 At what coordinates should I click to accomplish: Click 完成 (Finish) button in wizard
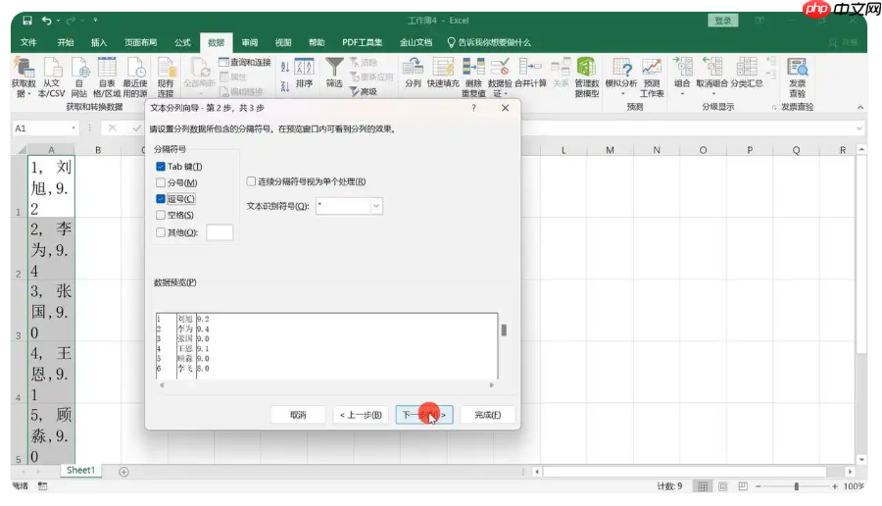pos(488,415)
